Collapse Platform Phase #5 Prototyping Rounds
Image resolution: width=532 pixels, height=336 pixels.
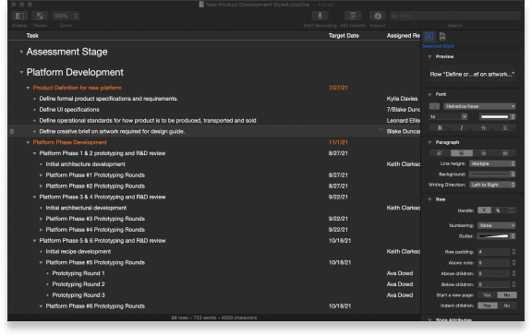coord(41,263)
